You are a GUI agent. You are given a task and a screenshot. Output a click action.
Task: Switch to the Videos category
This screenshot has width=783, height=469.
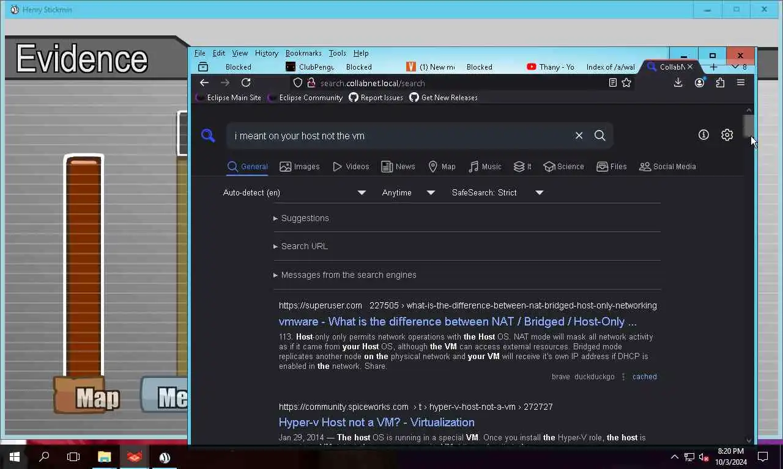coord(351,166)
